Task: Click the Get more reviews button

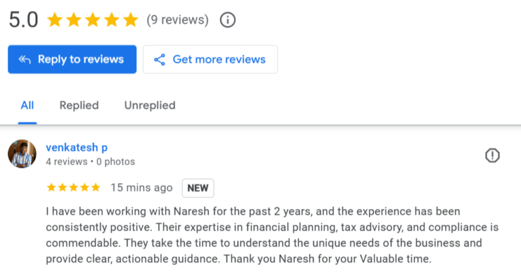Action: point(210,60)
